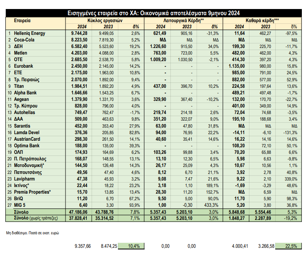Screen dimensions: 308x256
Task: Select Lavipharm net profit change '339,0%'
Action: point(290,179)
